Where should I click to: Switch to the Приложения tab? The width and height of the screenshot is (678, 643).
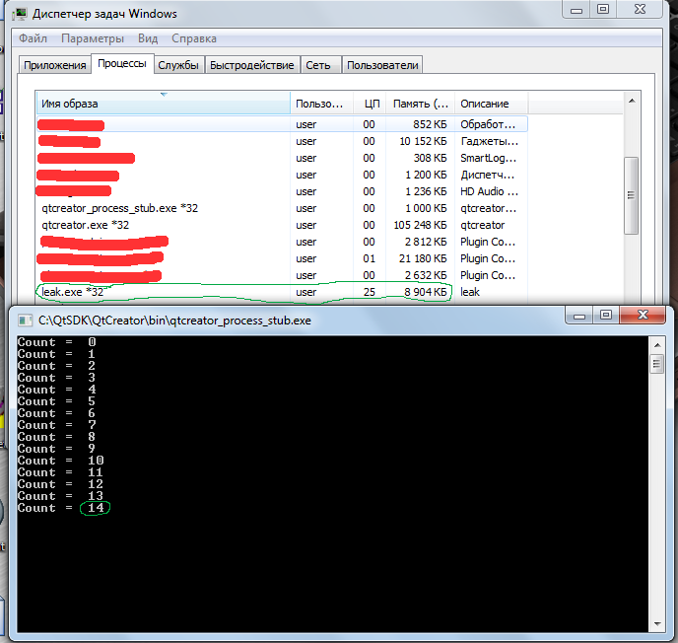click(x=56, y=65)
